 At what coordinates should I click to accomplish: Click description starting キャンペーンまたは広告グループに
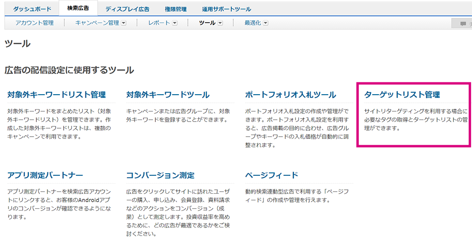pyautogui.click(x=178, y=116)
